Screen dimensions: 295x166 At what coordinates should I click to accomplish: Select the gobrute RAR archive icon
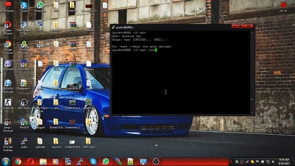click(x=73, y=27)
